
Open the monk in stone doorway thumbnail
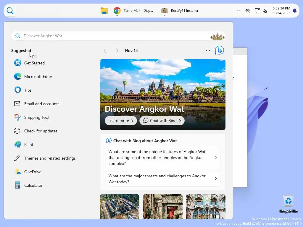click(x=163, y=207)
